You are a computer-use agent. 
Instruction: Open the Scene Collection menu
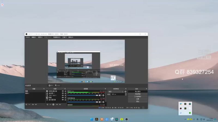coord(57,37)
